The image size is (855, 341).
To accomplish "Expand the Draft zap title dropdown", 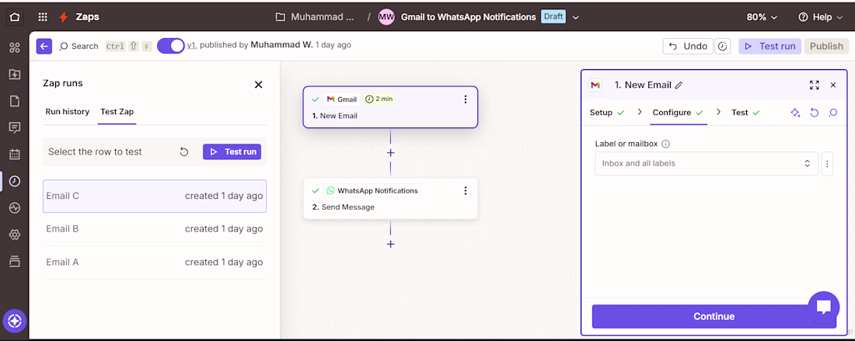I will [x=575, y=17].
